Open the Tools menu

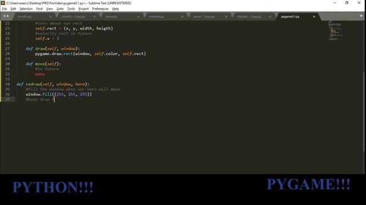[71, 9]
